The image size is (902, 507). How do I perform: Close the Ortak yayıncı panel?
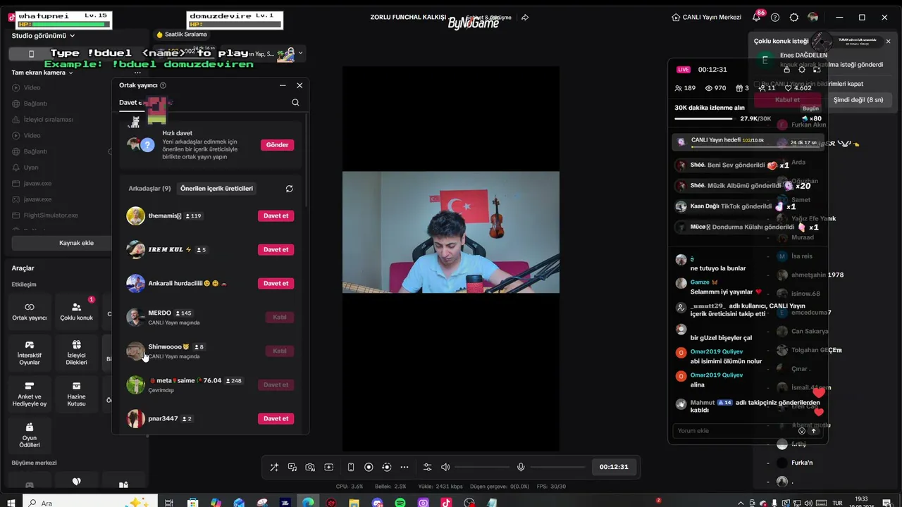click(x=299, y=85)
